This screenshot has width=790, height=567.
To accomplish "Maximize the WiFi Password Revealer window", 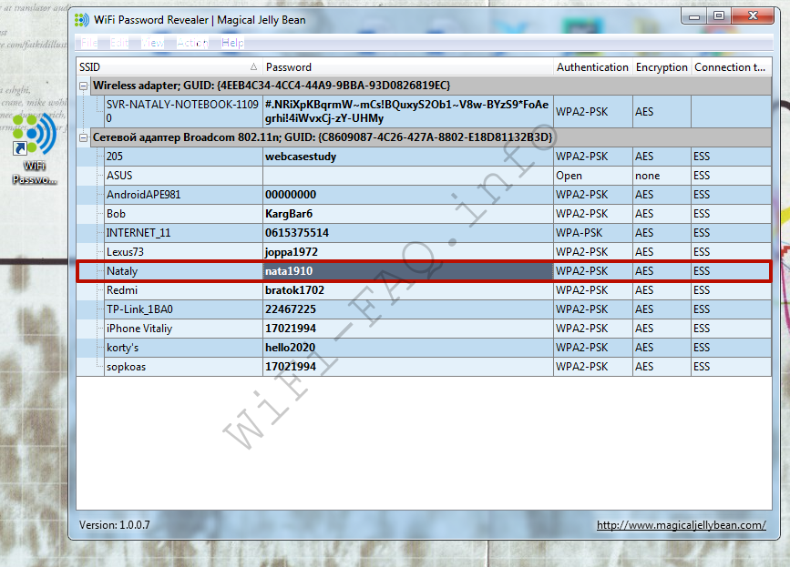I will [x=719, y=16].
